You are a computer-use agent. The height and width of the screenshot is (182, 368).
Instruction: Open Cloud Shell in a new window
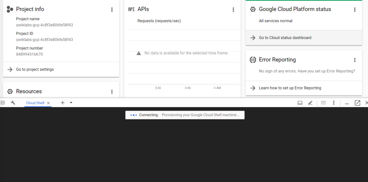click(357, 103)
